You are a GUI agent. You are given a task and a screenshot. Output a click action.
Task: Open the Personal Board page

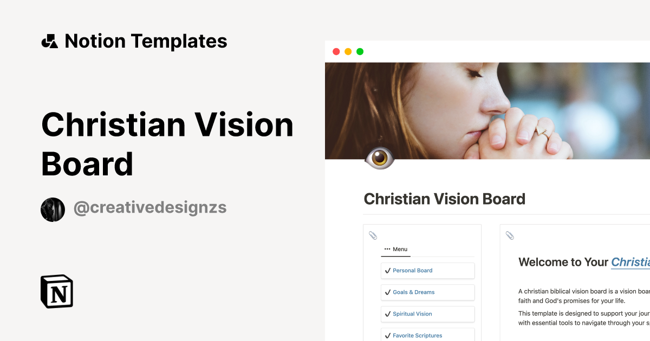coord(413,271)
